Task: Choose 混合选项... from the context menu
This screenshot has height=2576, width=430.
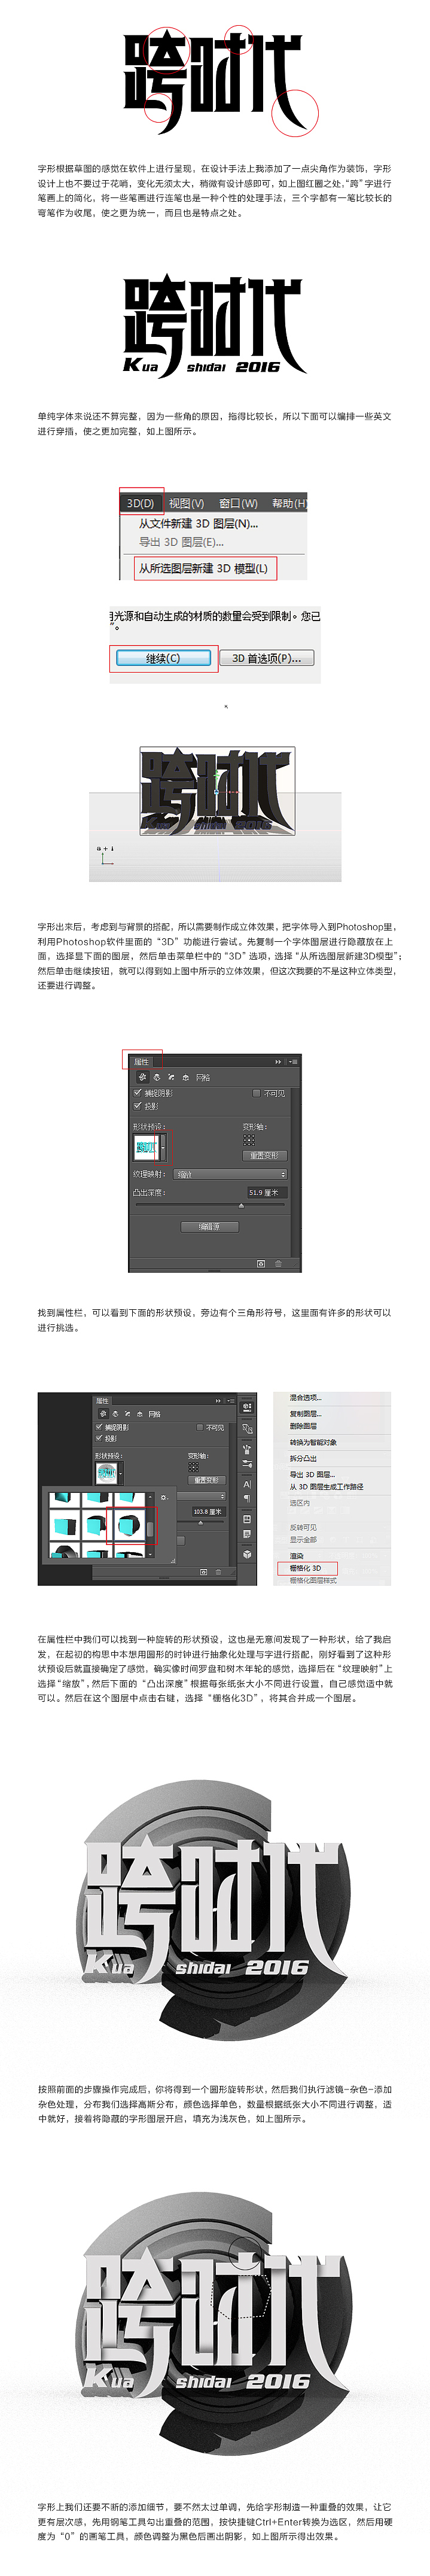Action: [306, 1398]
